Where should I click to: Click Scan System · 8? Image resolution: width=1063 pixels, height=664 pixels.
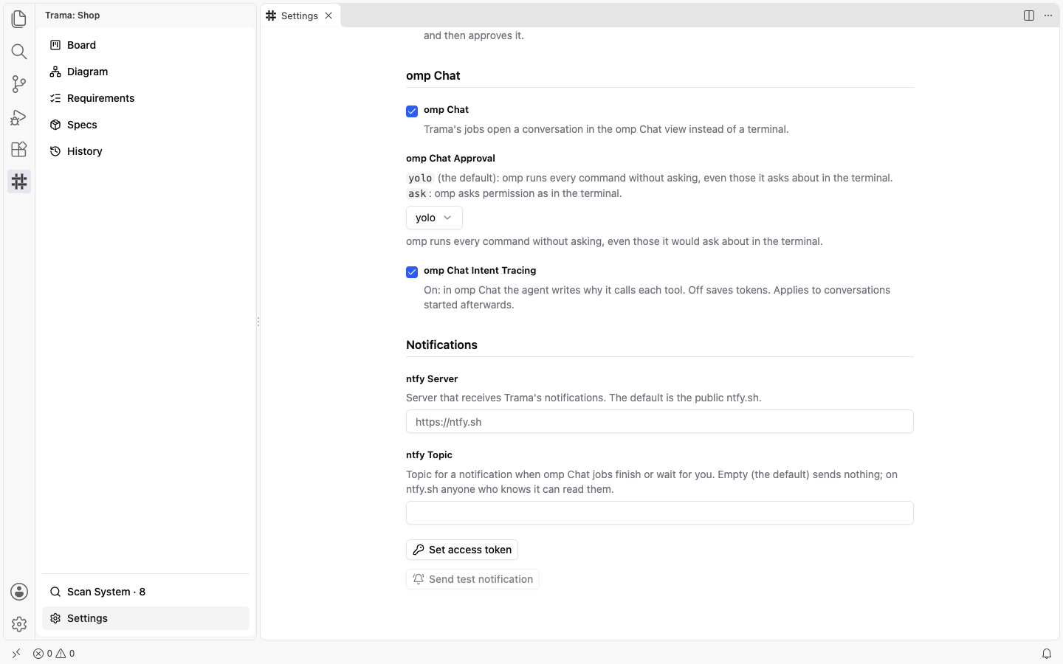pyautogui.click(x=145, y=592)
